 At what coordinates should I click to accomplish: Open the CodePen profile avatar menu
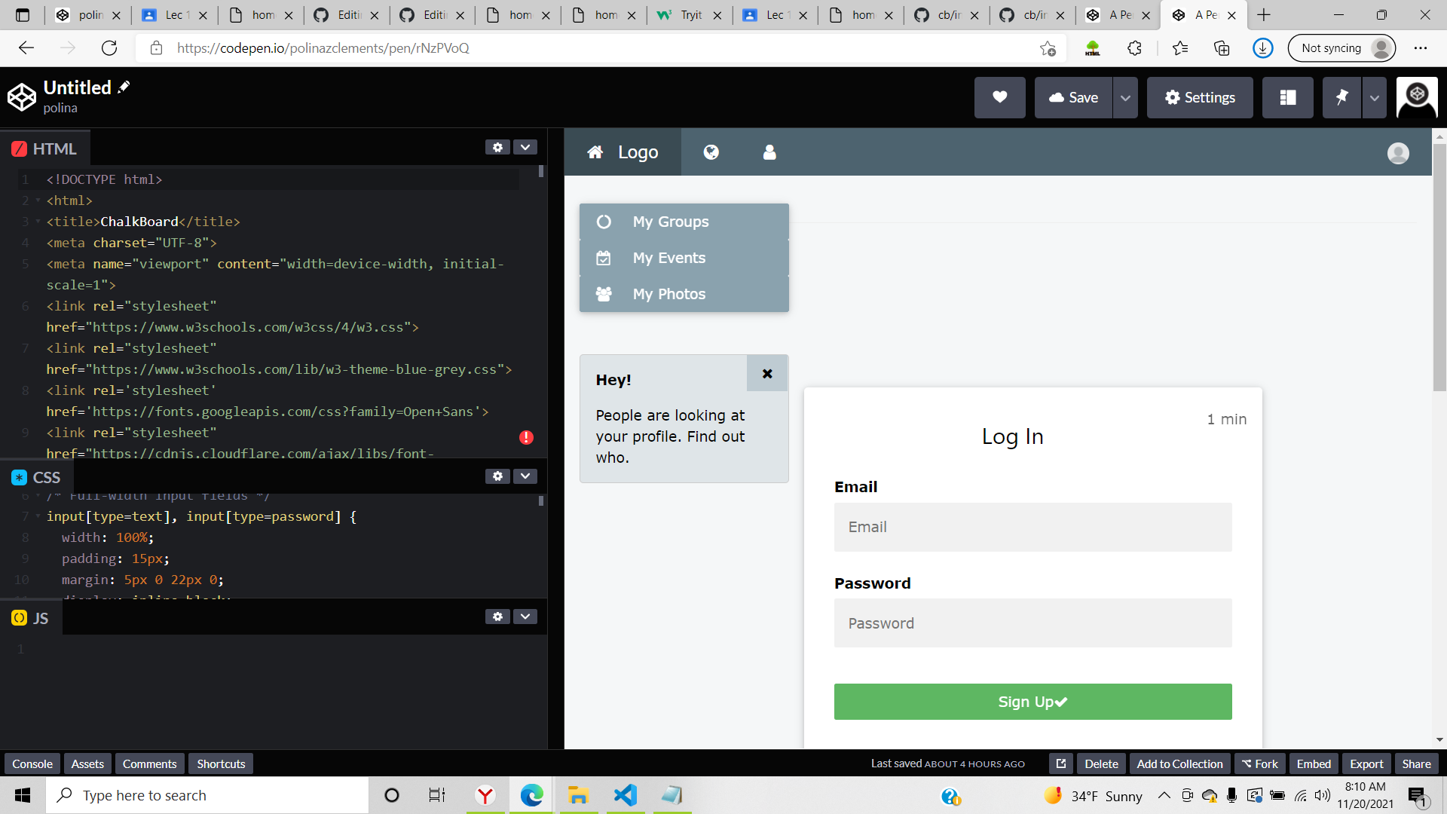click(1417, 97)
